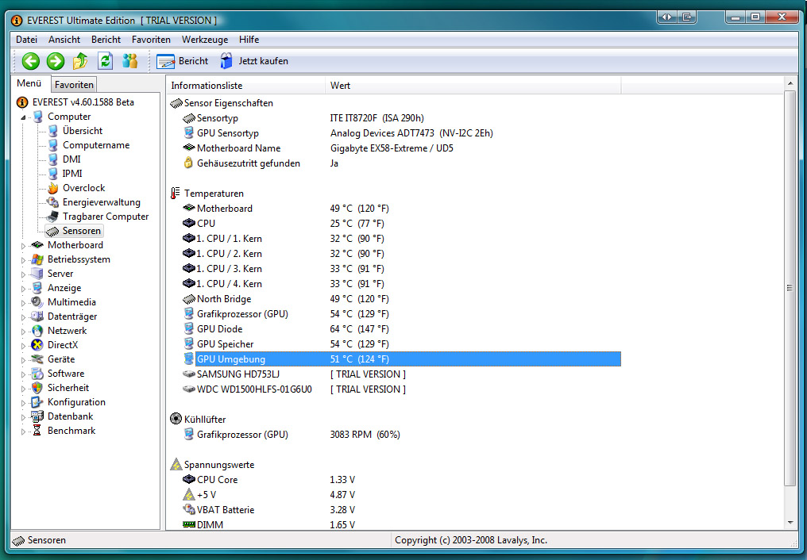The height and width of the screenshot is (560, 807).
Task: Click the Tragbarer Computer laptop icon
Action: (x=53, y=217)
